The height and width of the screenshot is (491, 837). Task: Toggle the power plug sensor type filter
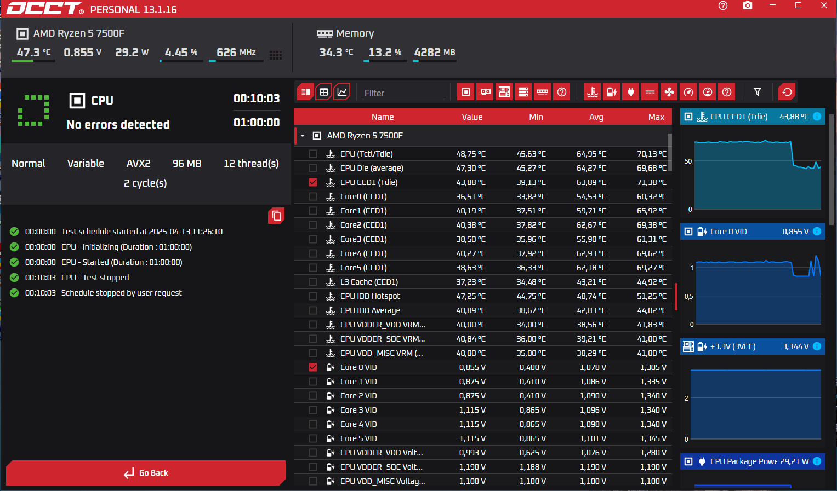click(631, 92)
